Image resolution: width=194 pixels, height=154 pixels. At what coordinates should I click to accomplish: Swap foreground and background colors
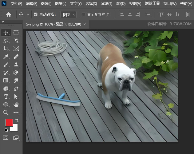tap(17, 120)
